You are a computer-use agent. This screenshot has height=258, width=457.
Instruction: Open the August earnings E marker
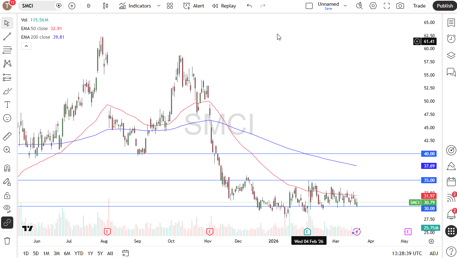[107, 232]
